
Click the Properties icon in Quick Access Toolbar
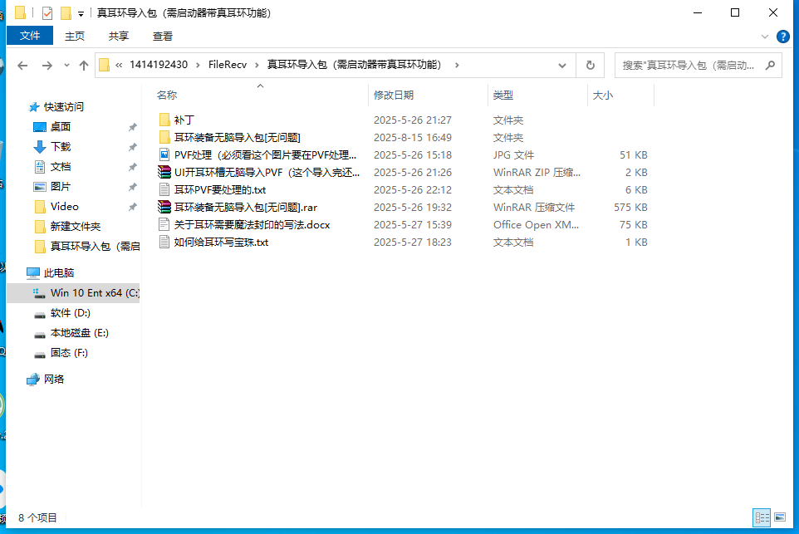47,12
